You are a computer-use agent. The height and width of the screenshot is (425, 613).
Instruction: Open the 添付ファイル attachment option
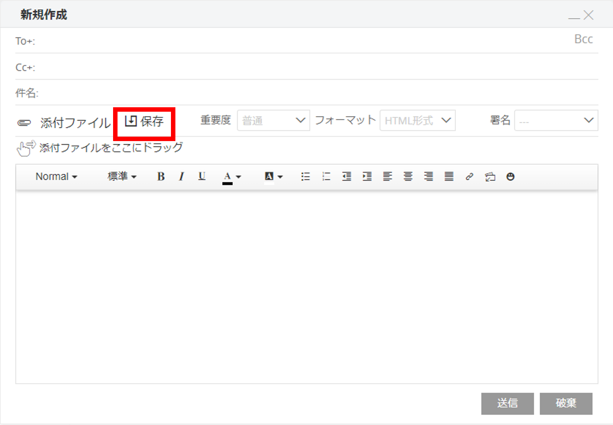tap(75, 123)
